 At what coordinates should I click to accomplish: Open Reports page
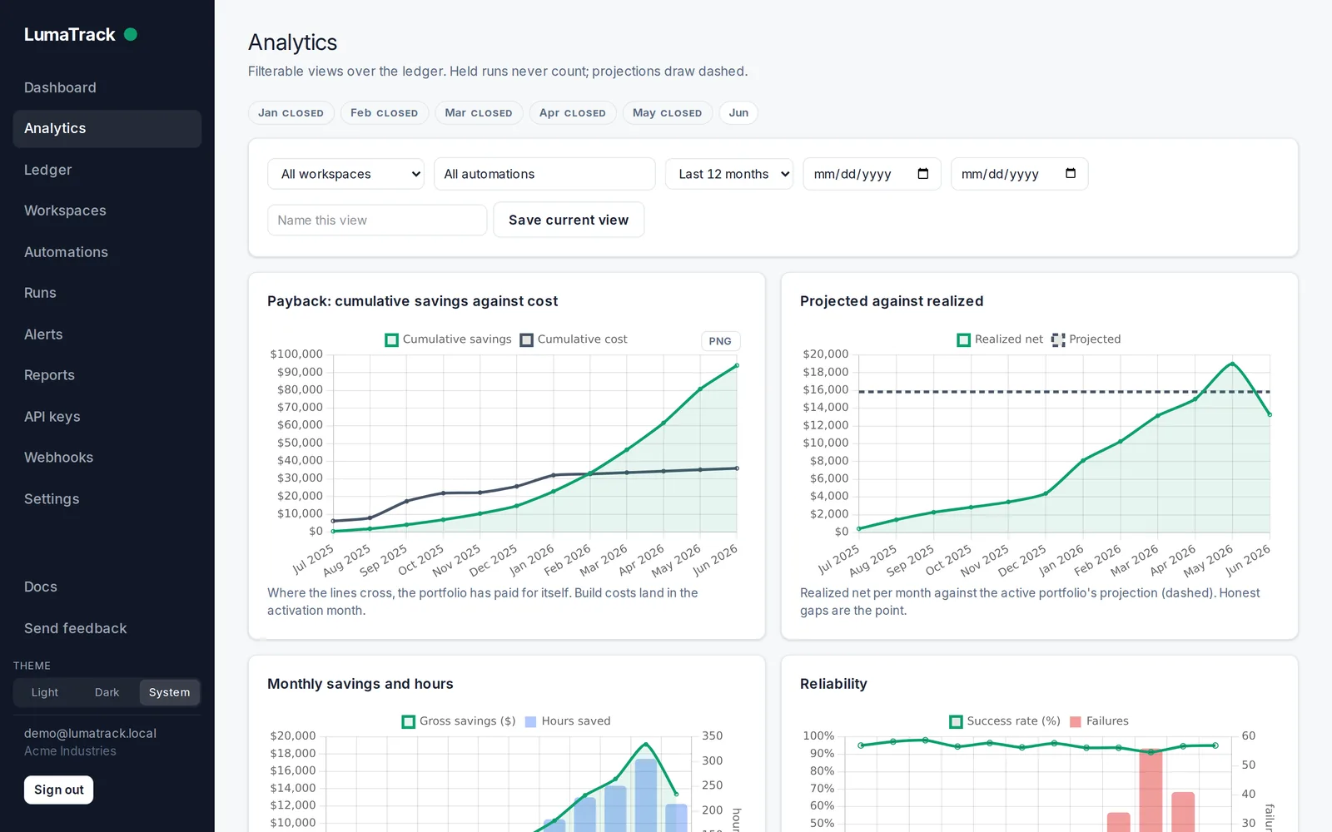(x=107, y=375)
